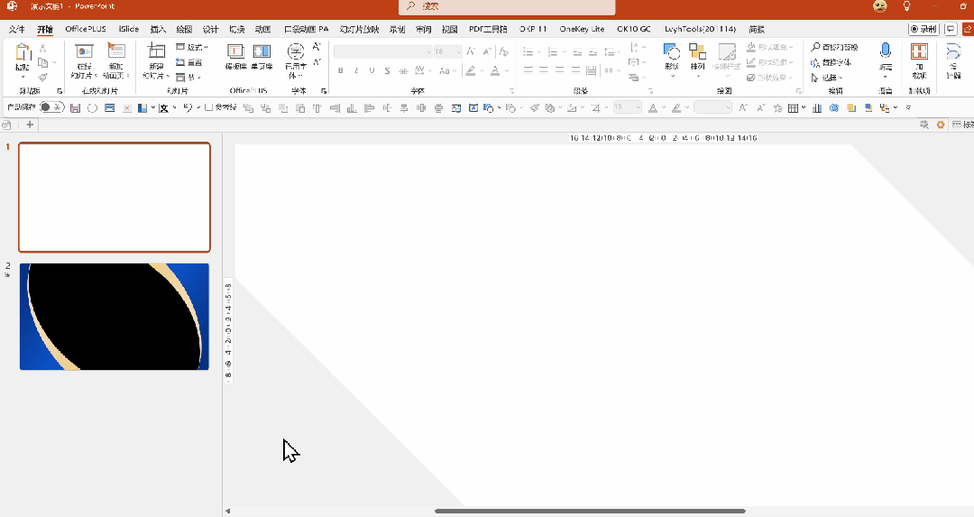Click the search box in title bar
Screen dimensions: 974x517
click(x=507, y=6)
